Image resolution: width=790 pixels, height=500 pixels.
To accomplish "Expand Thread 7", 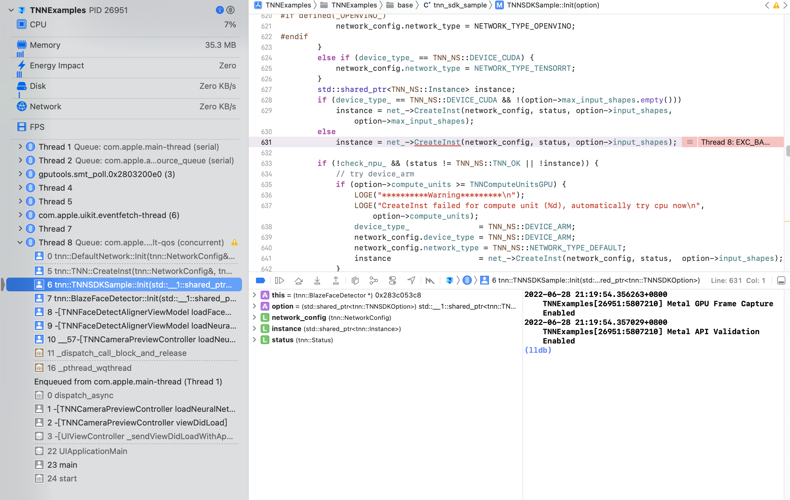I will click(x=20, y=228).
